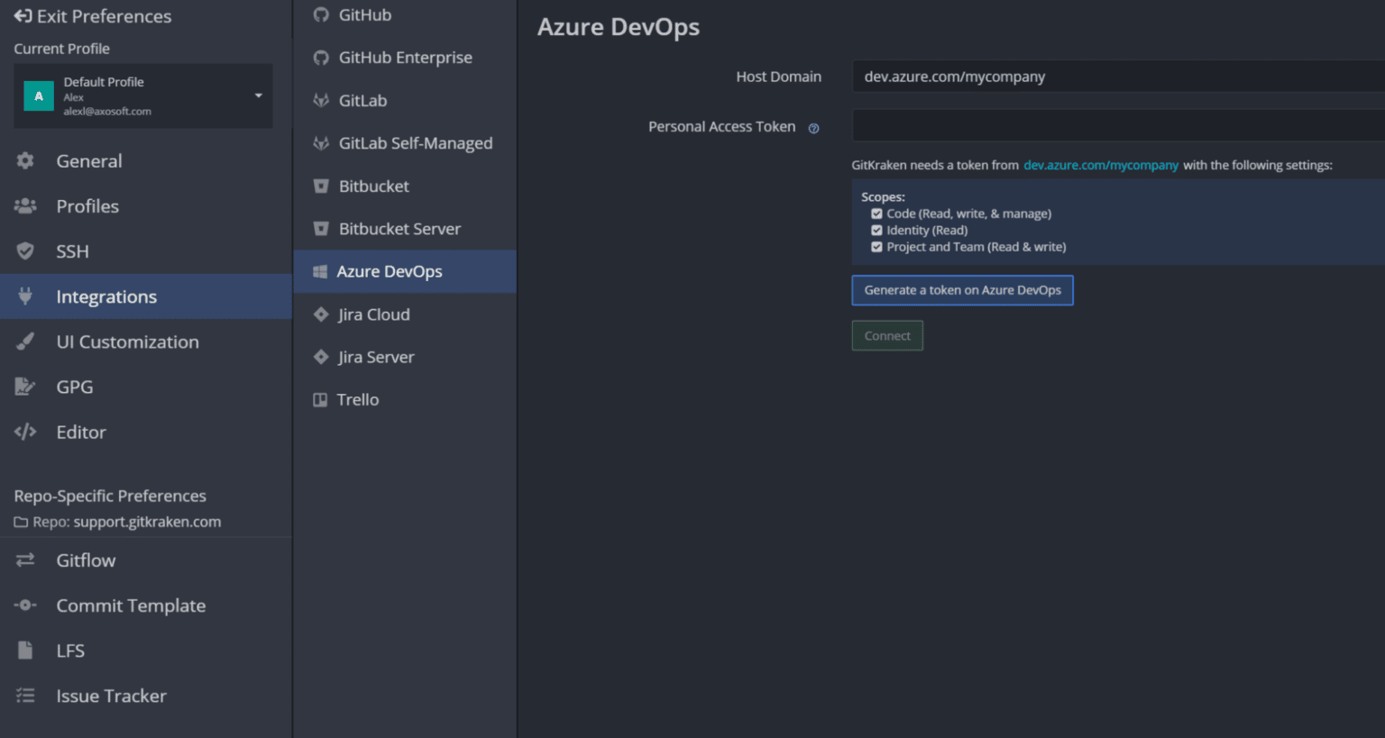The width and height of the screenshot is (1385, 738).
Task: Toggle the Project and Team scope checkbox
Action: (x=876, y=247)
